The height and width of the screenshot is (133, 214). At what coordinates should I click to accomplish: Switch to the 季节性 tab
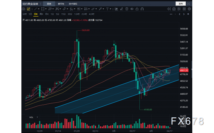pos(62,3)
